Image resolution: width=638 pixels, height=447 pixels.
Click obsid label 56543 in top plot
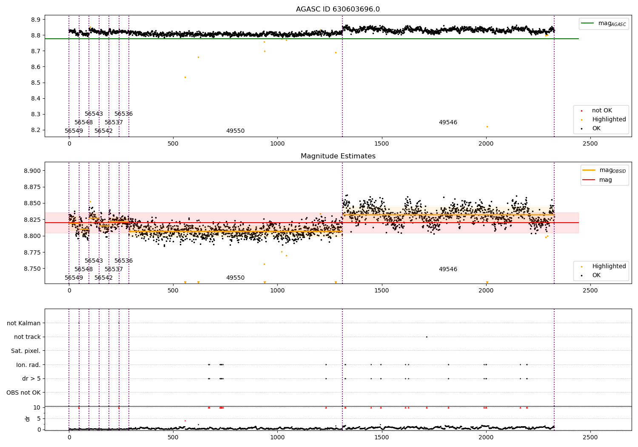[94, 114]
